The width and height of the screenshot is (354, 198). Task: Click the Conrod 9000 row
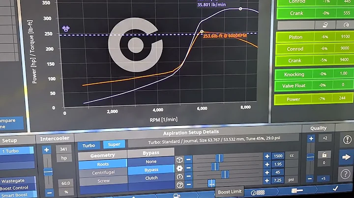pyautogui.click(x=315, y=49)
